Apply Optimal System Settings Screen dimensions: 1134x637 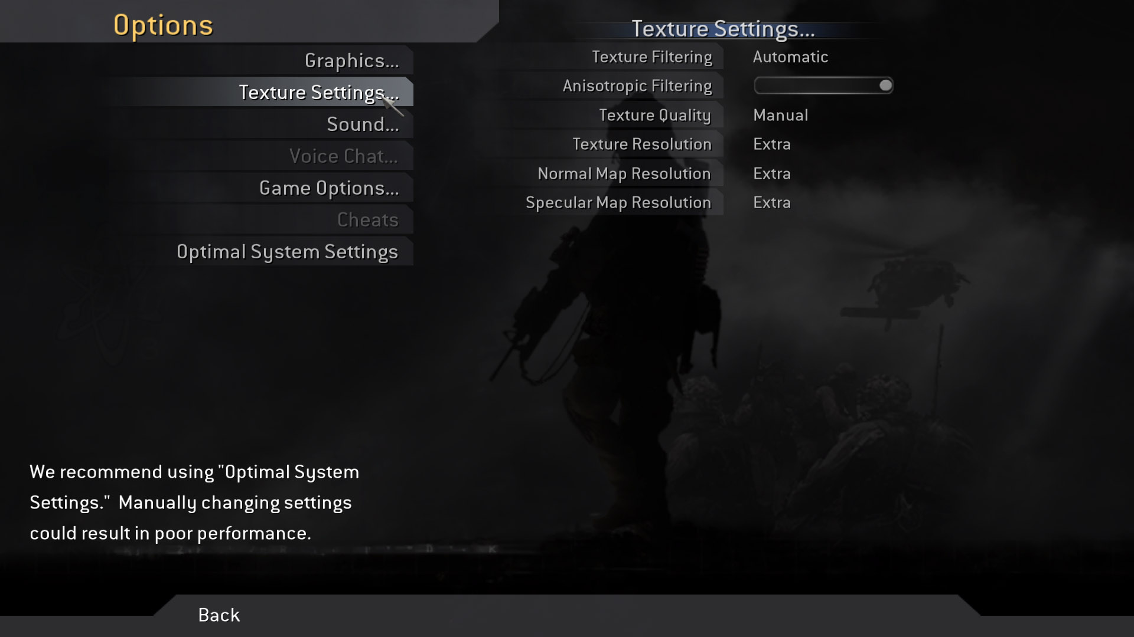[x=287, y=252]
